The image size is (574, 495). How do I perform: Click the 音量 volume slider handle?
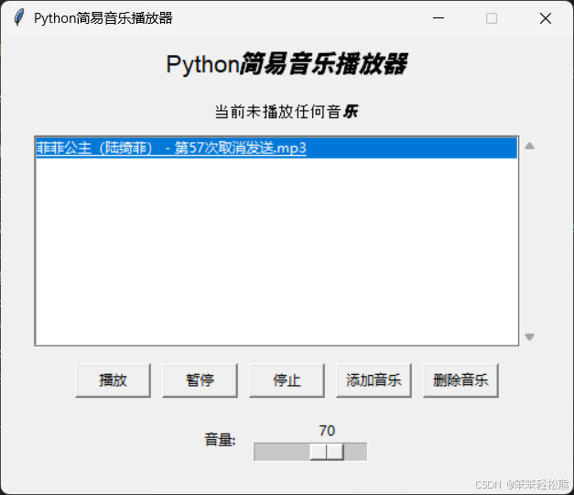pyautogui.click(x=327, y=452)
